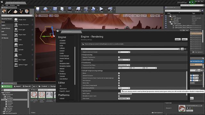Select Paint mode brush icon
Image resolution: width=205 pixels, height=115 pixels.
tap(10, 11)
